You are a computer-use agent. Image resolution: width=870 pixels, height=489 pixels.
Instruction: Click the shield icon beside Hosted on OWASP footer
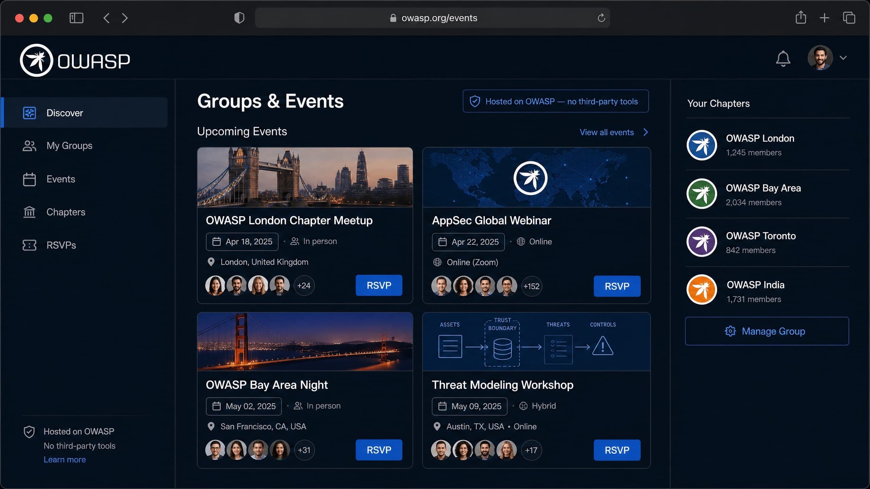click(29, 432)
